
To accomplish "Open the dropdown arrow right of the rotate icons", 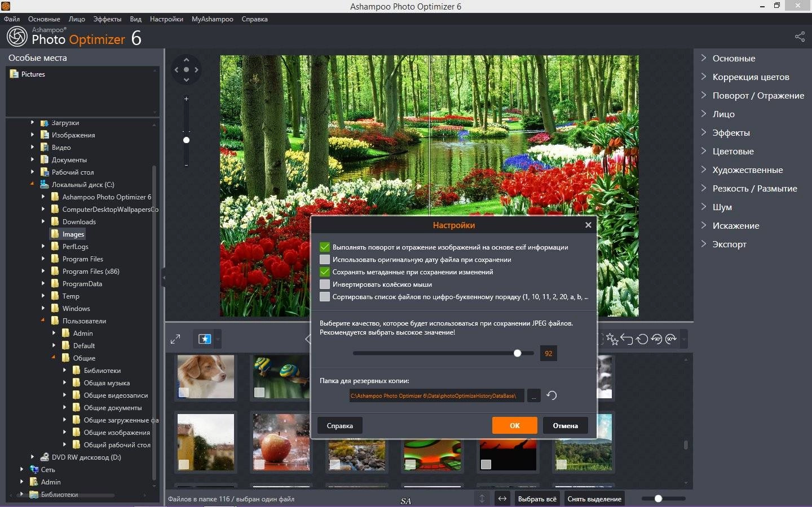I will coord(684,340).
